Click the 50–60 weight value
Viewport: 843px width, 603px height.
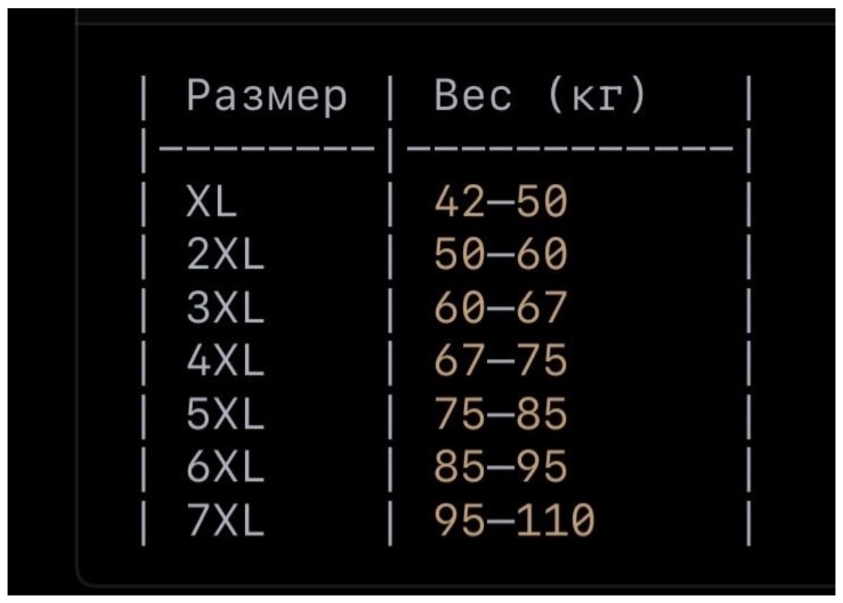[501, 254]
